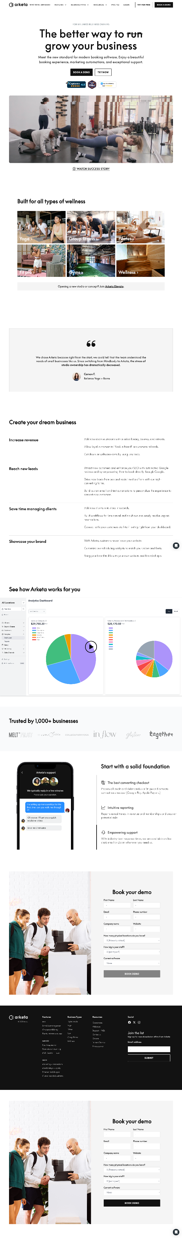Click the Watch Success Story play icon
Image resolution: width=182 pixels, height=1238 pixels.
pos(74,169)
